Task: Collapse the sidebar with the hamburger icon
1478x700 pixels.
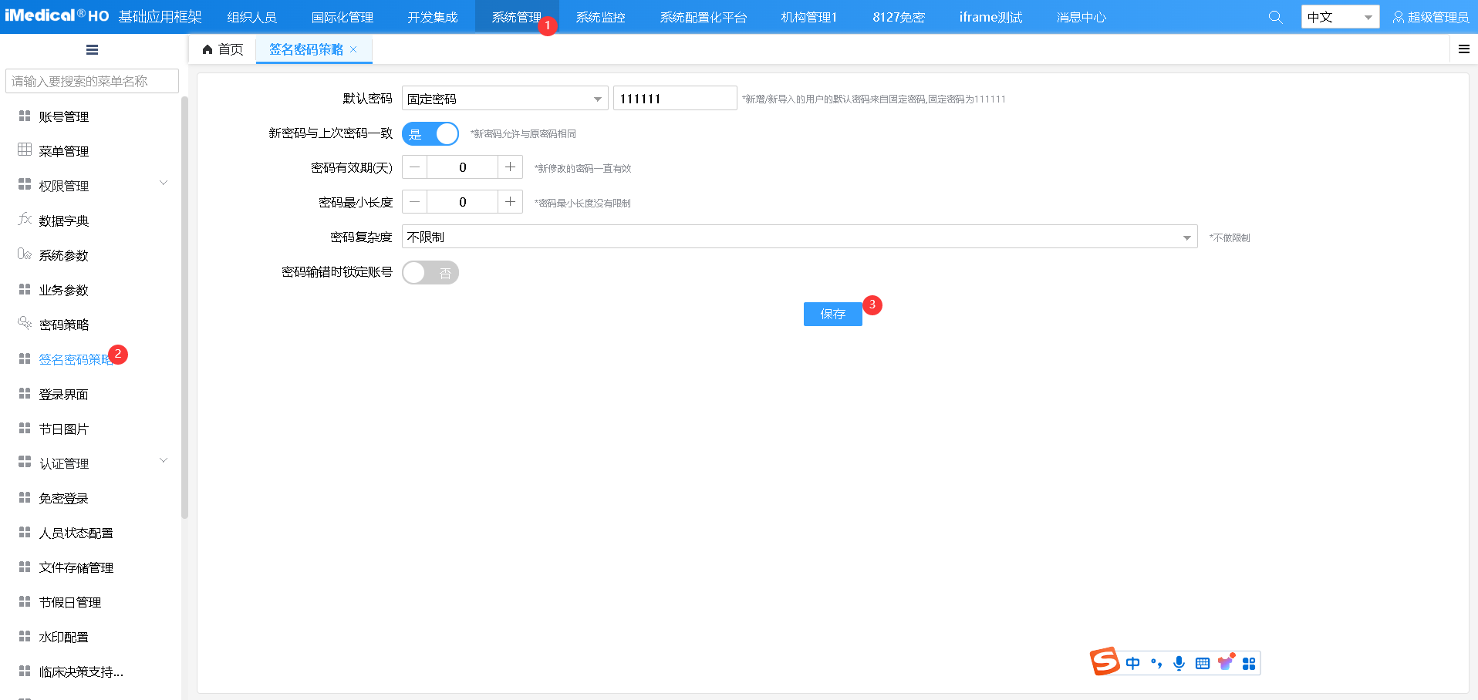Action: [92, 50]
